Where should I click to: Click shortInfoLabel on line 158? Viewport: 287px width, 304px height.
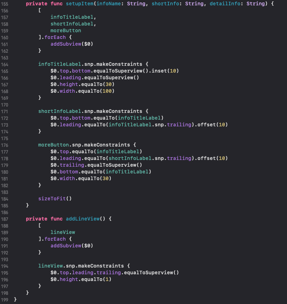72,24
